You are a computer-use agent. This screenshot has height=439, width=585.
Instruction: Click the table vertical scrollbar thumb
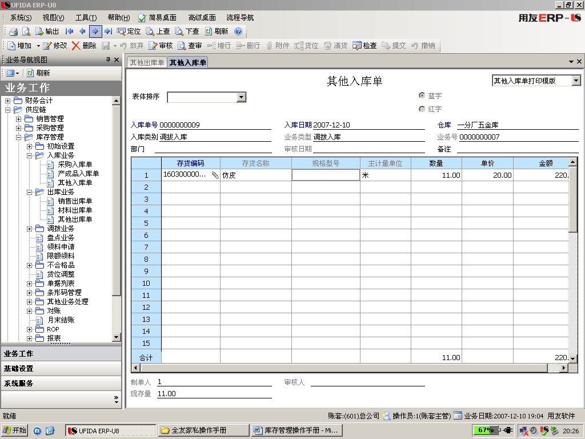(x=572, y=198)
